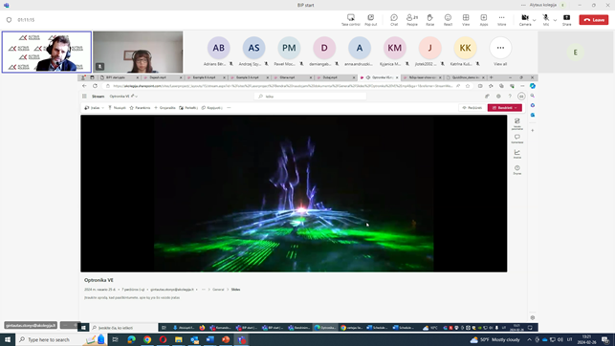
Task: Unmute the Mic toggle
Action: (545, 19)
